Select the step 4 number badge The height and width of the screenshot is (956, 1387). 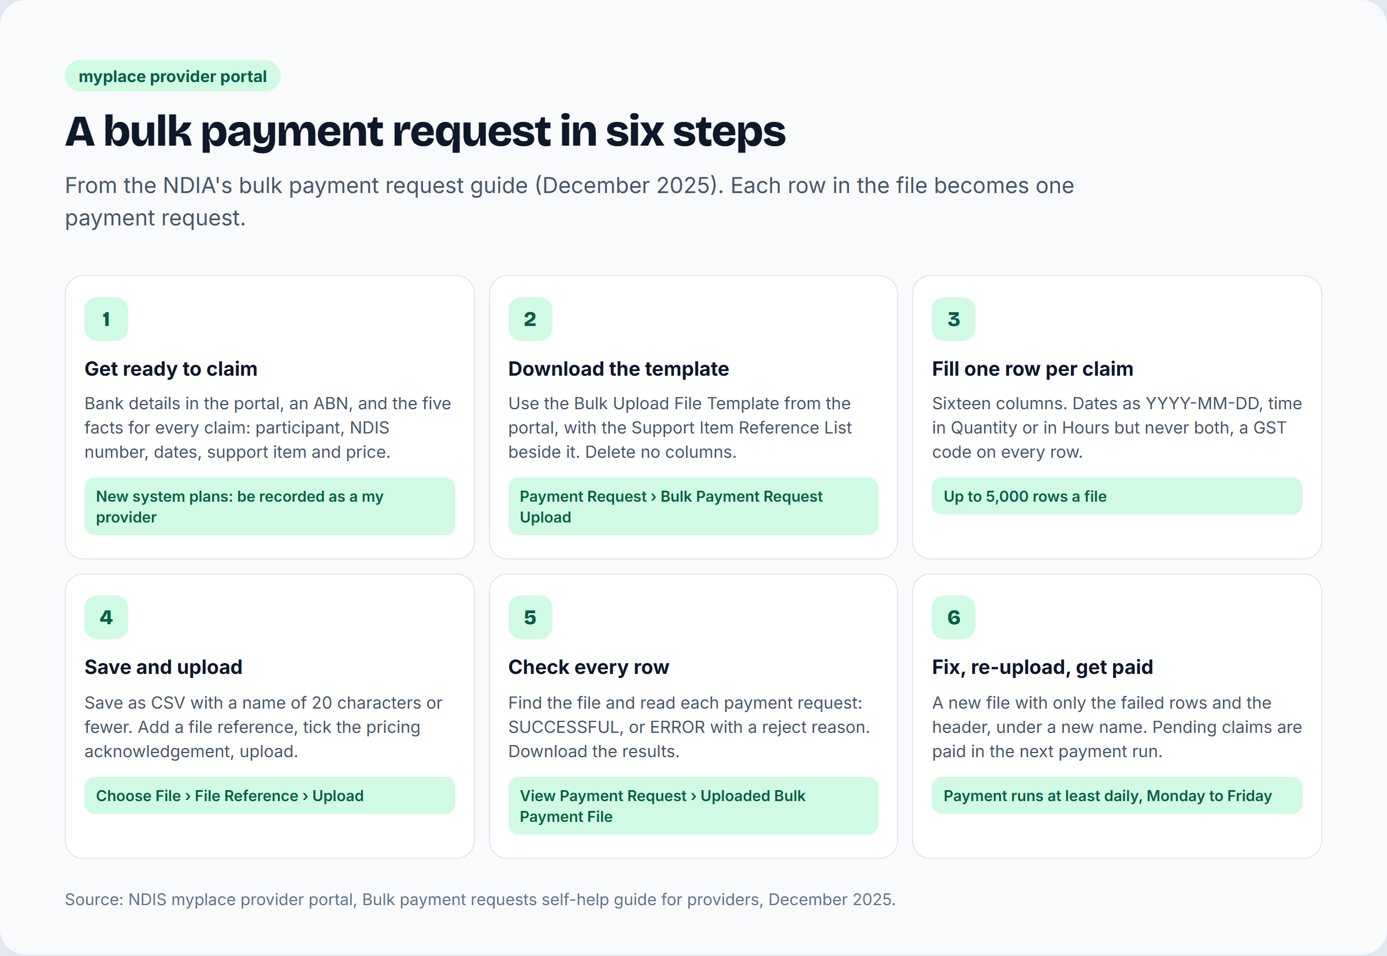pyautogui.click(x=106, y=617)
